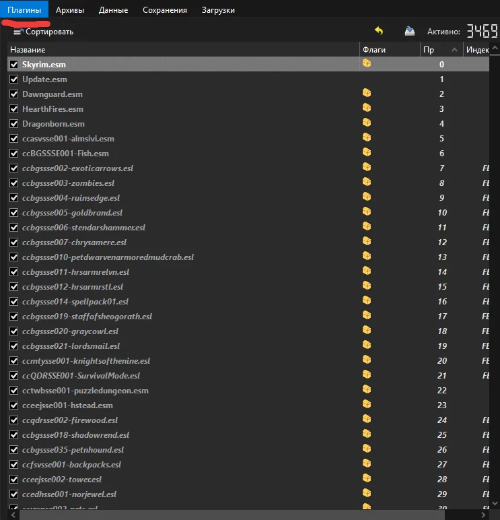The height and width of the screenshot is (520, 500).
Task: Click the flag icon for cceejsse001-hstead.esm
Action: [367, 404]
